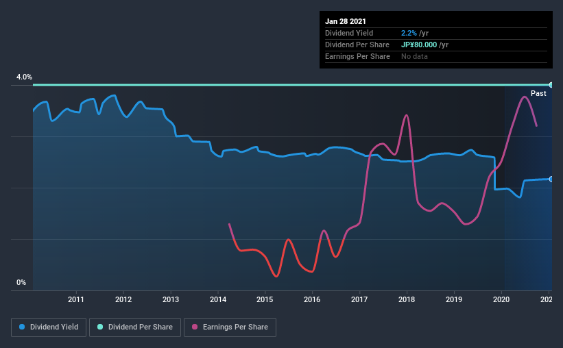Viewport: 563px width, 348px height.
Task: Toggle the Earnings Per Share legend button
Action: pyautogui.click(x=230, y=327)
